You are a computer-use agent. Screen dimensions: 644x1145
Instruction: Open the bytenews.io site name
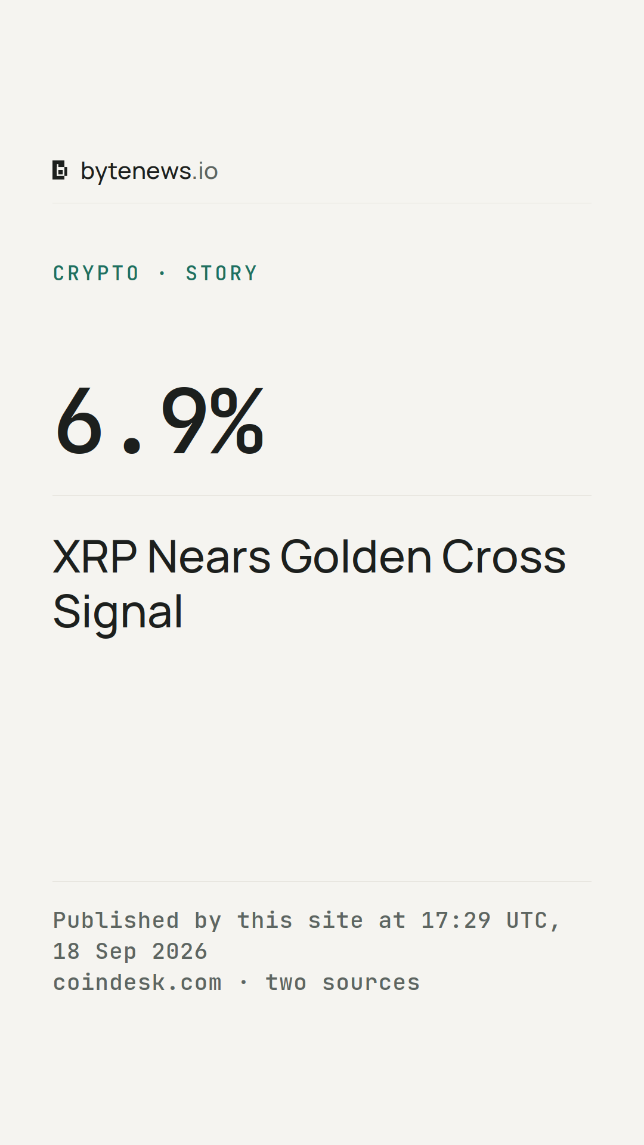149,171
